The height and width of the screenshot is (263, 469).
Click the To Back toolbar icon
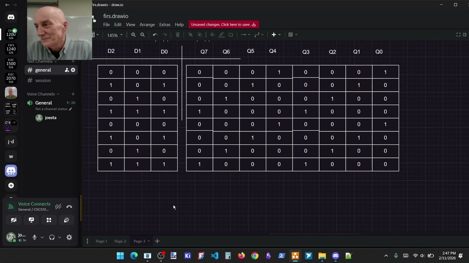tap(199, 35)
